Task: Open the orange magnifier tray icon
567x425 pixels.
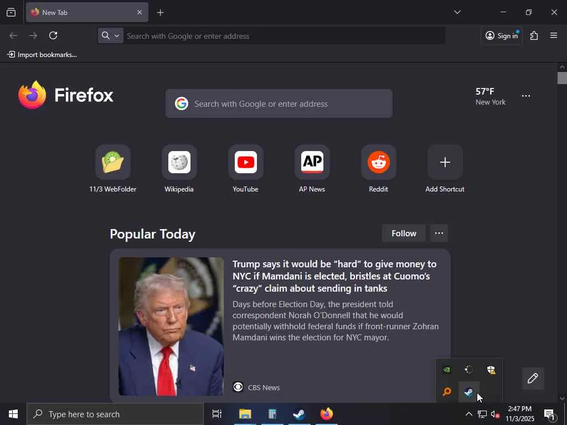Action: (447, 391)
